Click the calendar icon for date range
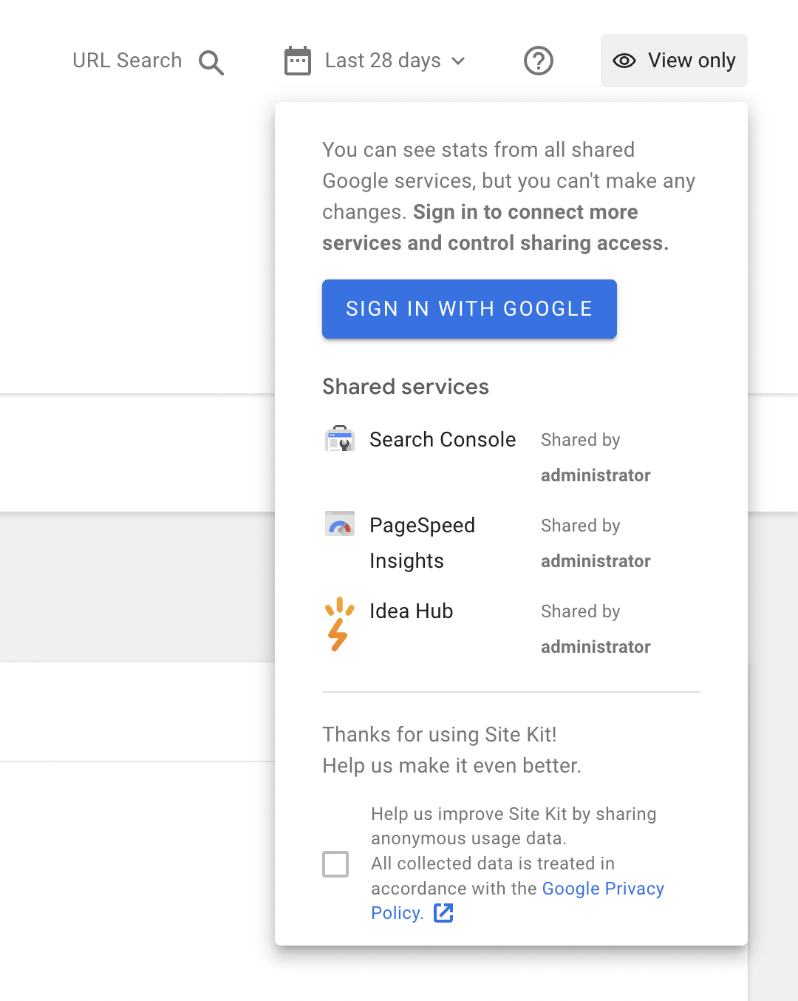Image resolution: width=798 pixels, height=1001 pixels. point(298,61)
